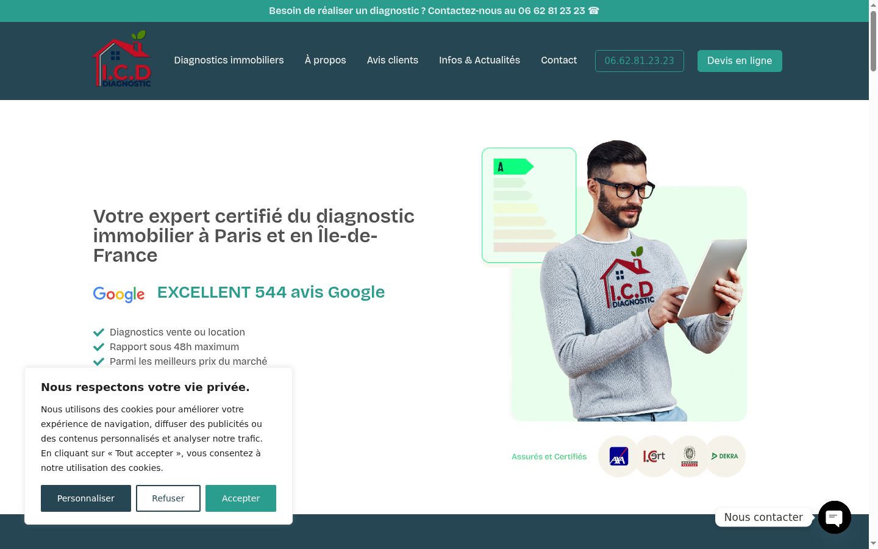Refuse cookies with the Refuser button
This screenshot has width=878, height=549.
(168, 498)
